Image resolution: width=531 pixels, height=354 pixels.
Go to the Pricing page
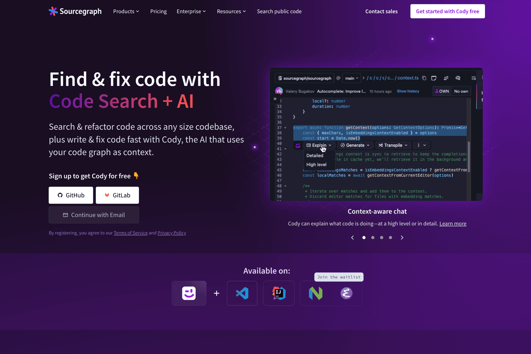click(x=158, y=11)
